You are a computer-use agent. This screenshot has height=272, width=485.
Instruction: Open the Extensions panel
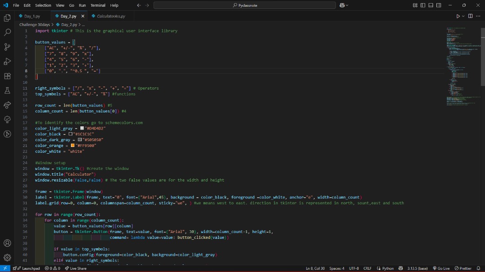pyautogui.click(x=7, y=76)
